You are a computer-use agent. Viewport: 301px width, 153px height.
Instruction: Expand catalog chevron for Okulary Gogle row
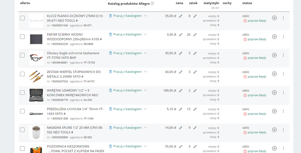coord(146,53)
